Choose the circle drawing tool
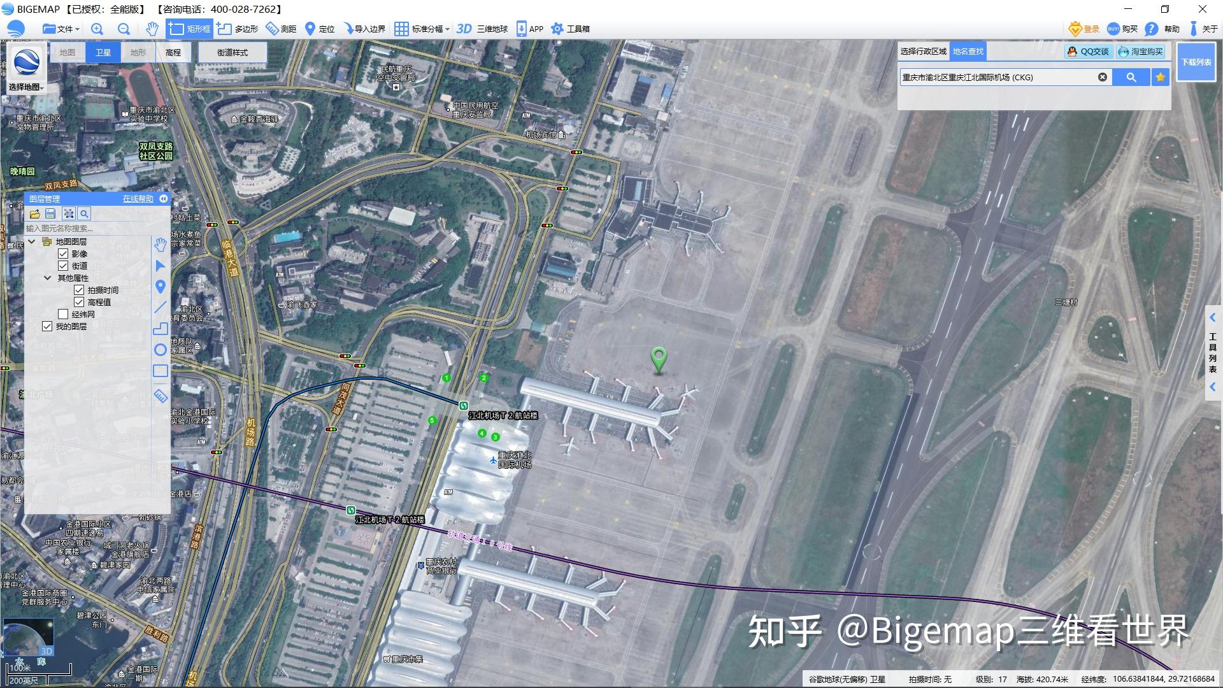 [x=161, y=350]
